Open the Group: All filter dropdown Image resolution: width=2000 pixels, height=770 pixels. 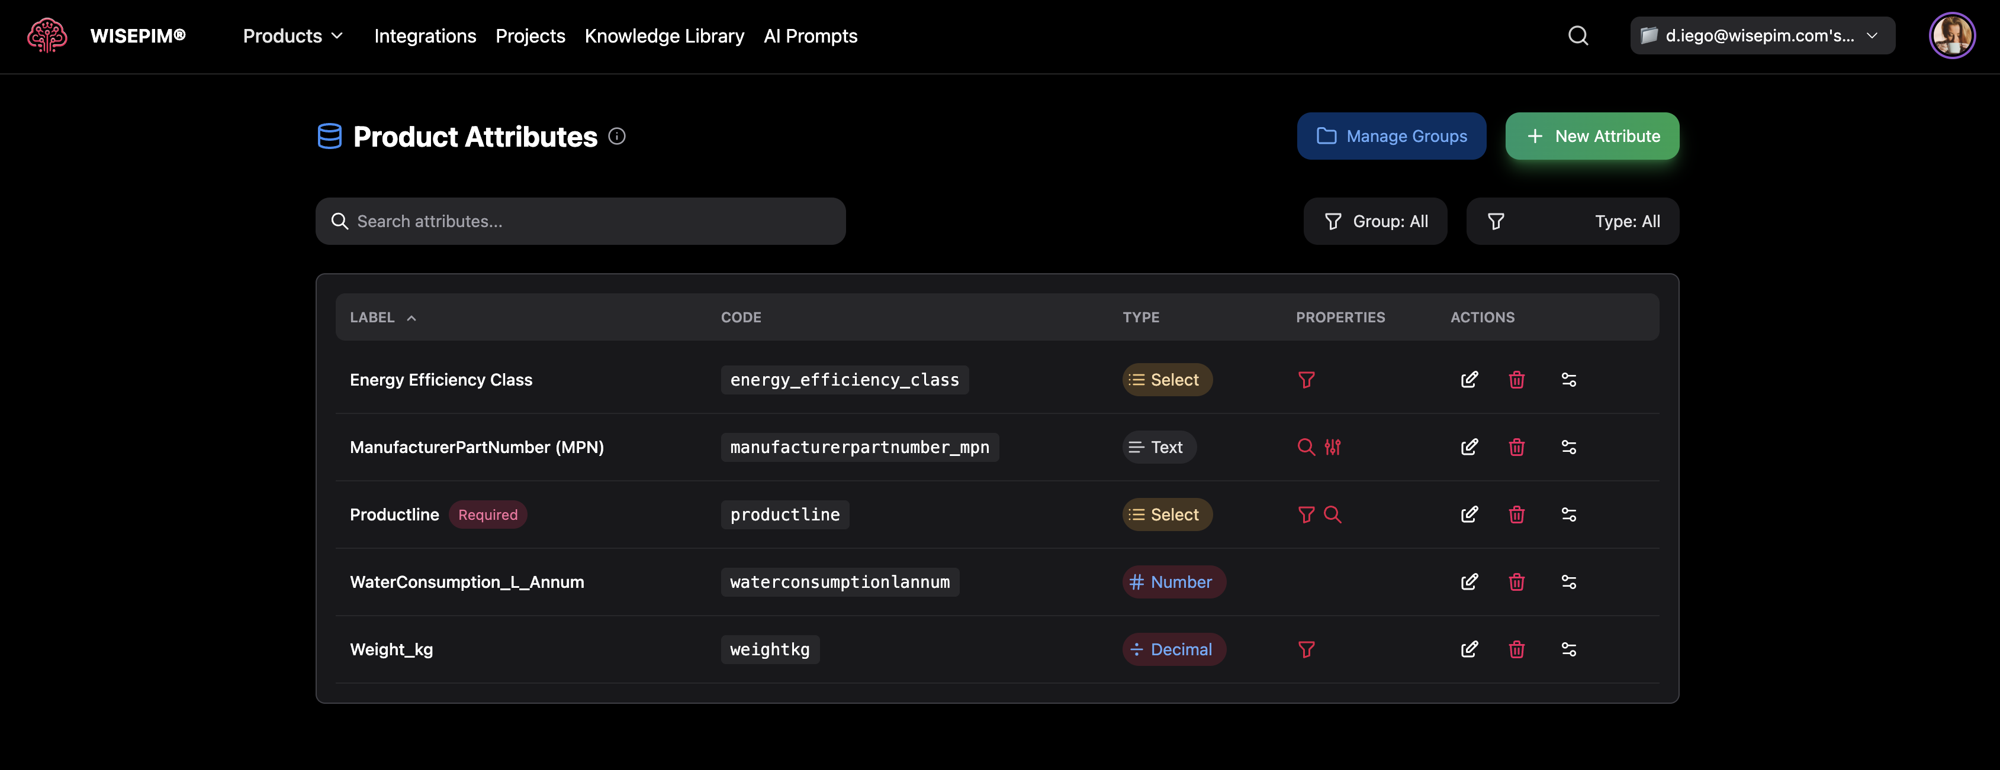[1375, 221]
